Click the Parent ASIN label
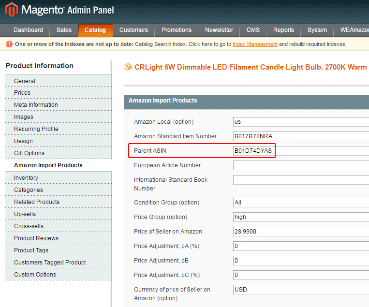369x307 pixels. pyautogui.click(x=150, y=151)
